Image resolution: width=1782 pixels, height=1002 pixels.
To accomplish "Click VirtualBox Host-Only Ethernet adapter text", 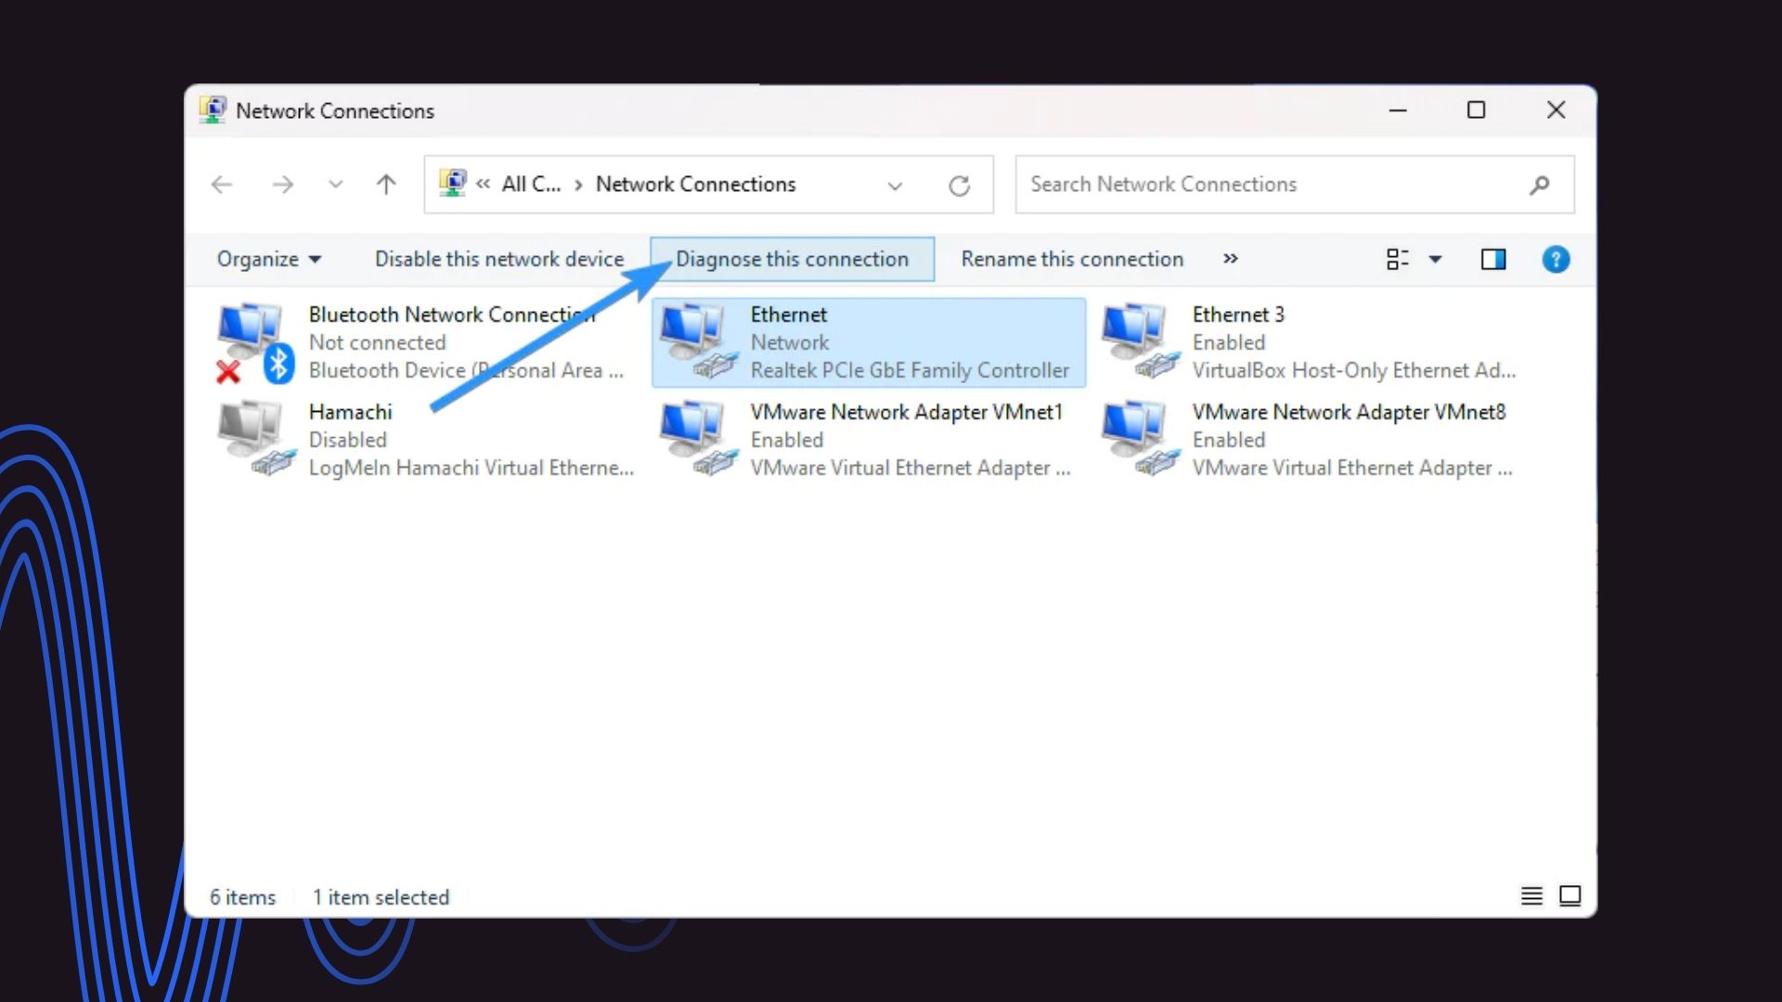I will (1354, 370).
